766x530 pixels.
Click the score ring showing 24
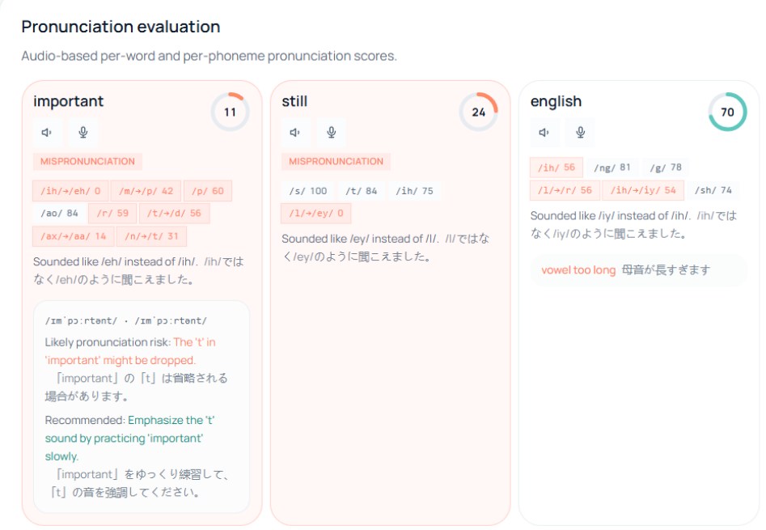478,112
